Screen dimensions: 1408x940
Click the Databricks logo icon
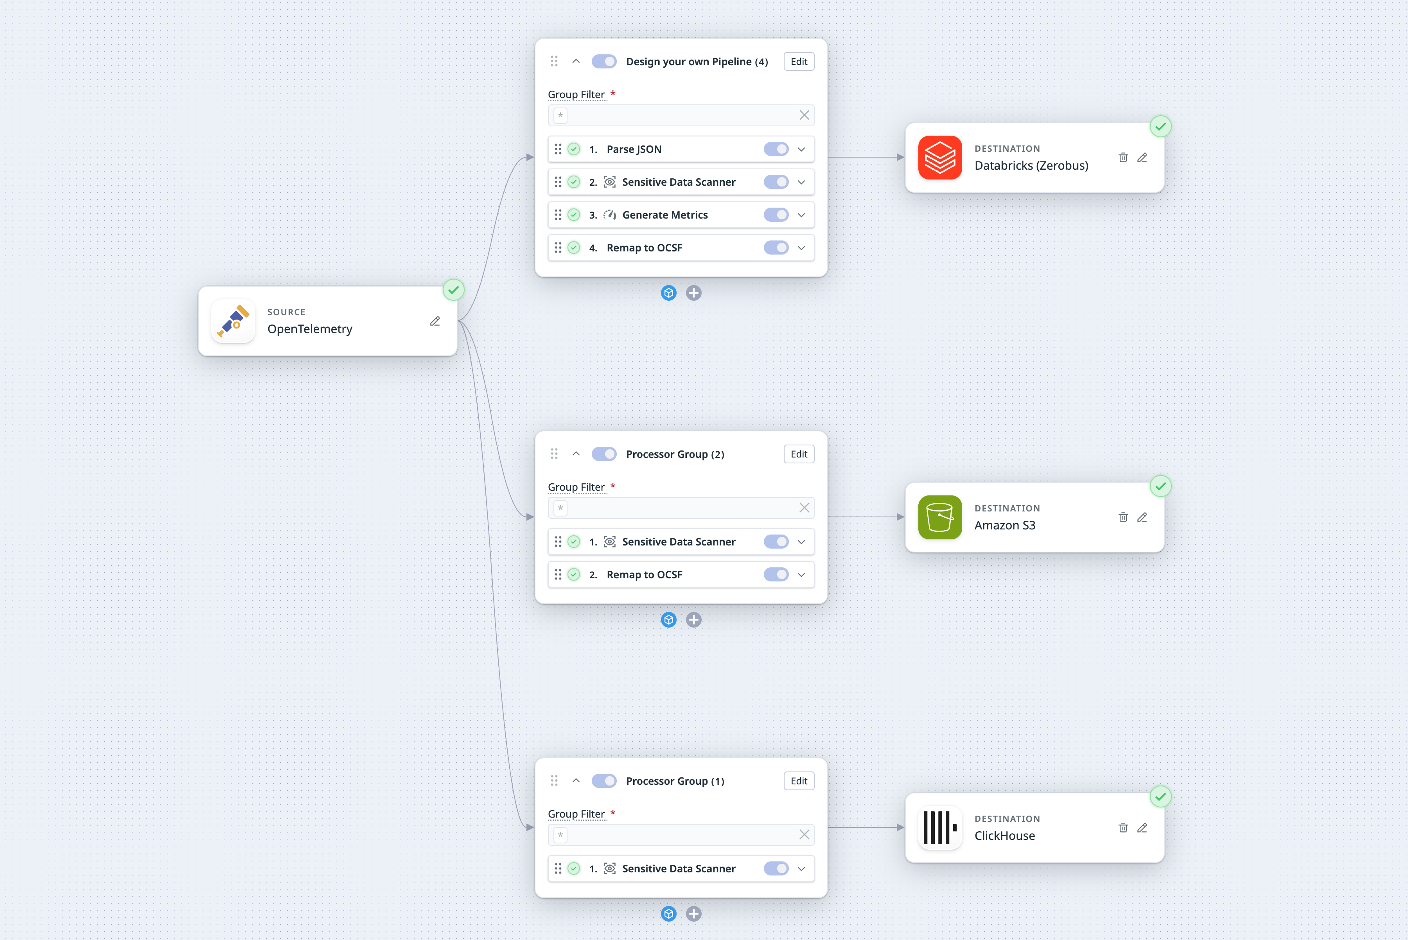click(x=940, y=158)
